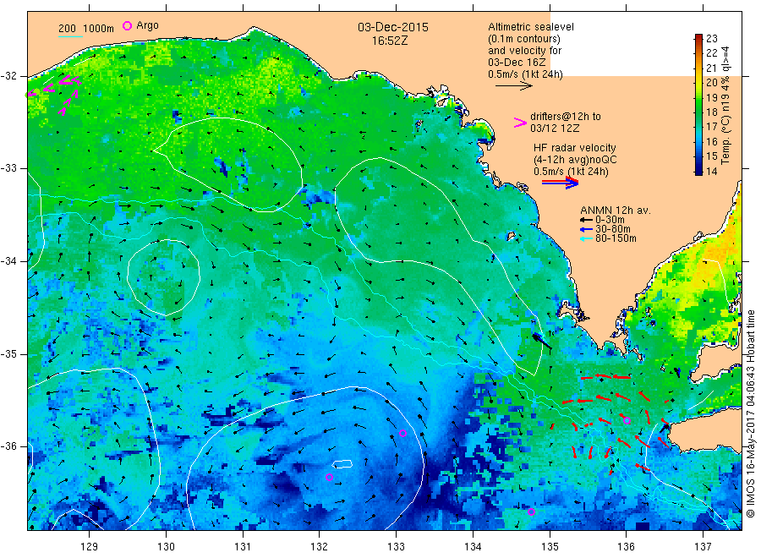The width and height of the screenshot is (761, 558).
Task: Click colorbar tick label '20'
Action: tap(711, 83)
